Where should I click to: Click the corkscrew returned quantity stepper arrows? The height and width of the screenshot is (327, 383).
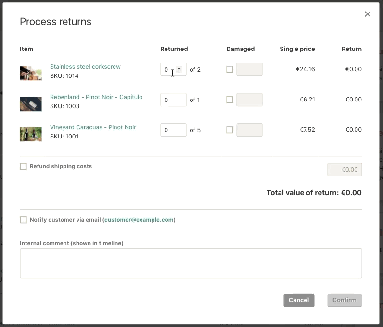click(x=179, y=69)
